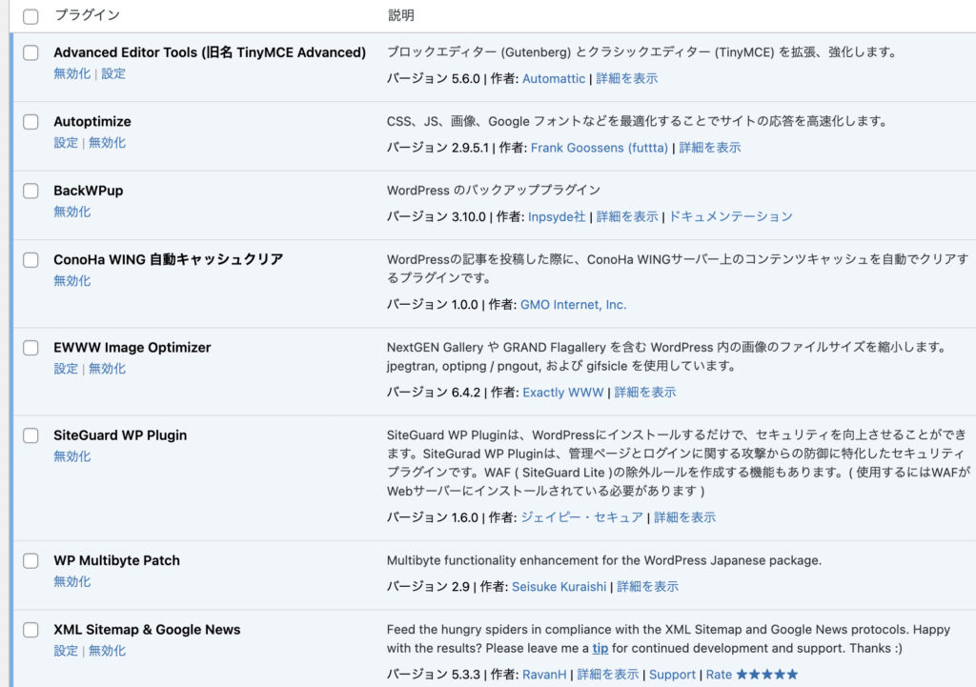The image size is (976, 687).
Task: Click the XML Sitemap & Google News name
Action: coord(147,629)
